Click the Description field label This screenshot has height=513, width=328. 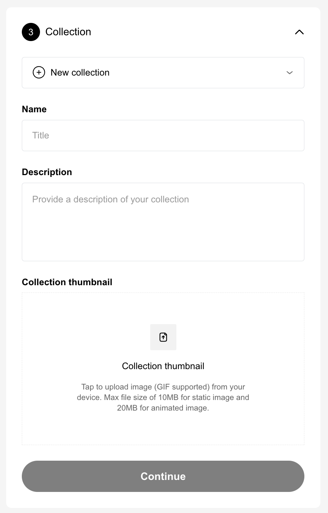[x=47, y=172]
